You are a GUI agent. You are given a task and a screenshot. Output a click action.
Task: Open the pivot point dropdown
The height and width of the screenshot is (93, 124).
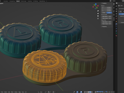click(46, 92)
